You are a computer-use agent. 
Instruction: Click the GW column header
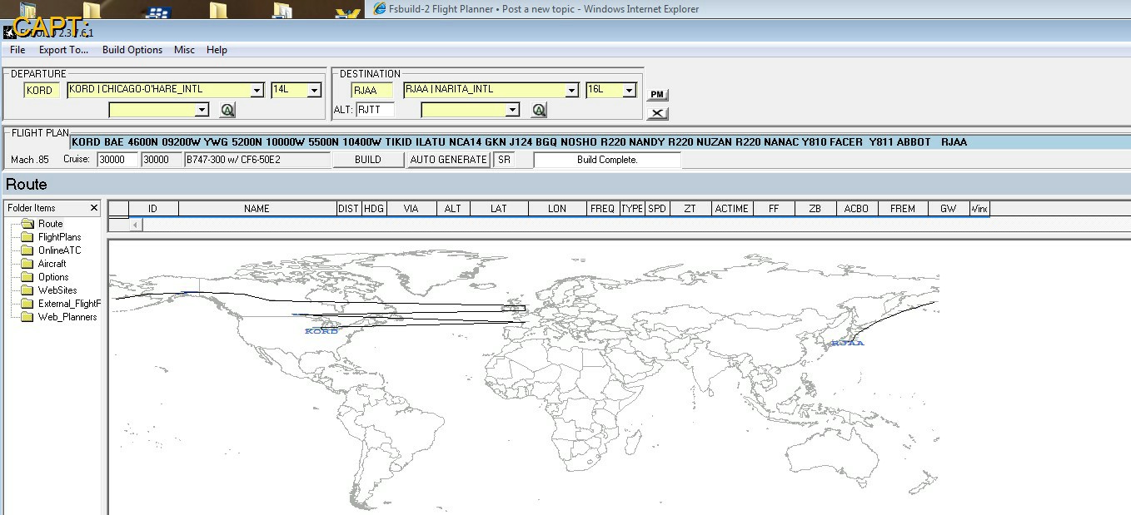coord(949,209)
